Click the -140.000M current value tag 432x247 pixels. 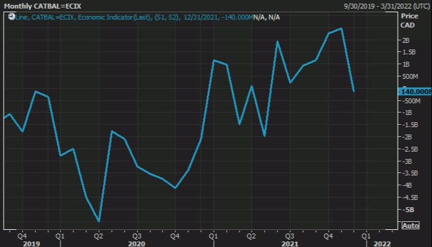415,92
